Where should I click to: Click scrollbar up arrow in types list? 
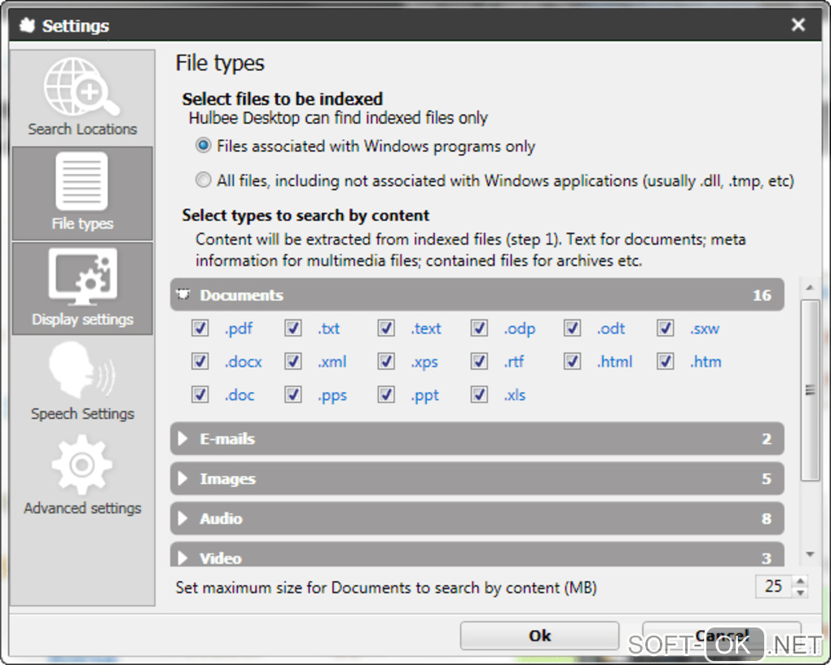click(x=810, y=288)
